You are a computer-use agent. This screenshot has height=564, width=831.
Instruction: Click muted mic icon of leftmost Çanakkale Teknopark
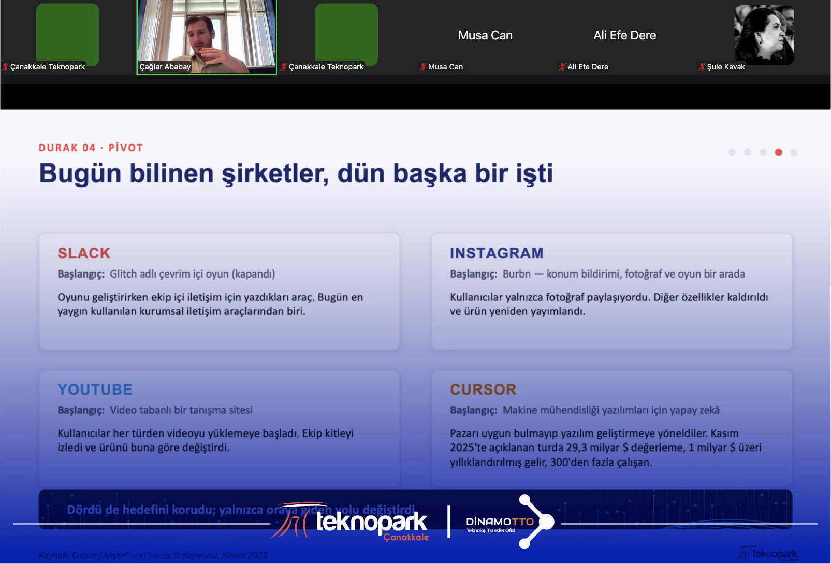click(5, 67)
